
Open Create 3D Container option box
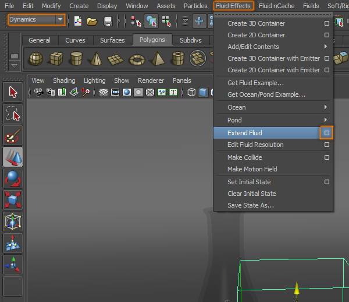point(327,24)
